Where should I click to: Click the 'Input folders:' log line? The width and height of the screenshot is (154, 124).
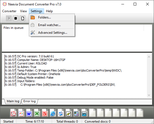pyautogui.click(x=20, y=81)
